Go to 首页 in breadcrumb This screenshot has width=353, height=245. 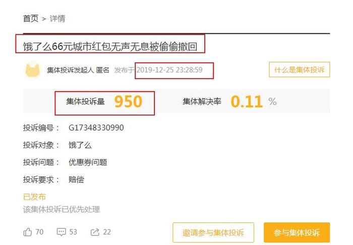click(31, 19)
